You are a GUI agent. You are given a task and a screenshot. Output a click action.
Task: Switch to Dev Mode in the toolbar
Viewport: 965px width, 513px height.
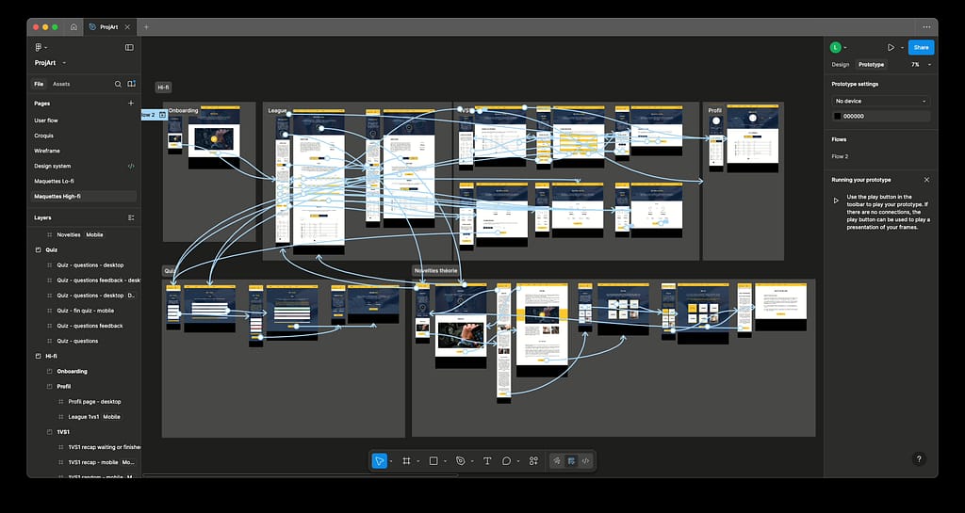pos(586,461)
